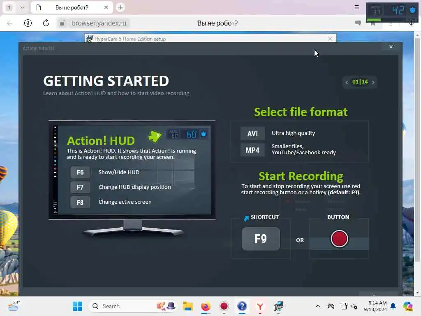
Task: Open the page reviews comment icon
Action: tap(358, 23)
